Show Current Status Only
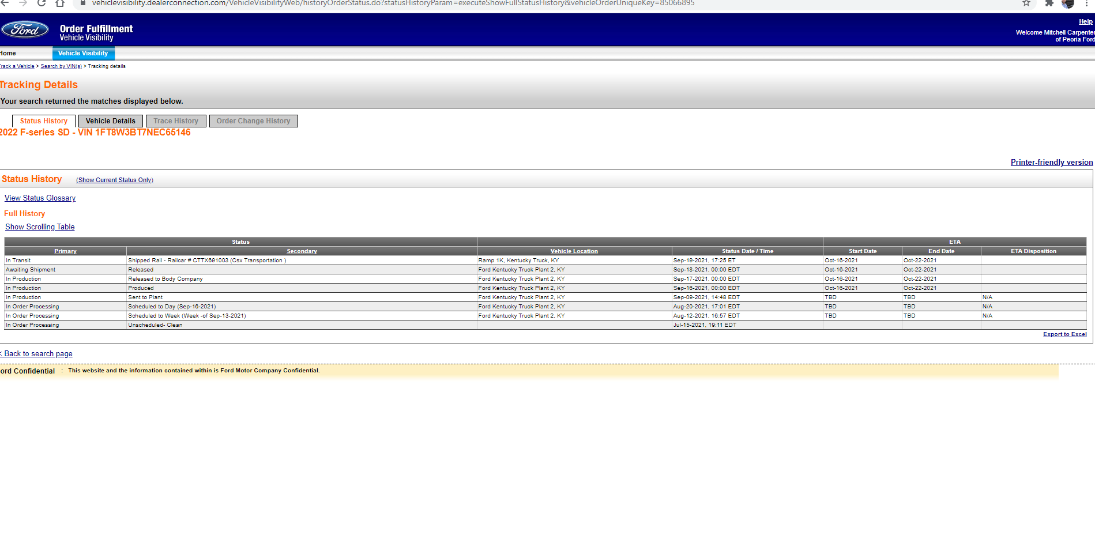 click(114, 180)
